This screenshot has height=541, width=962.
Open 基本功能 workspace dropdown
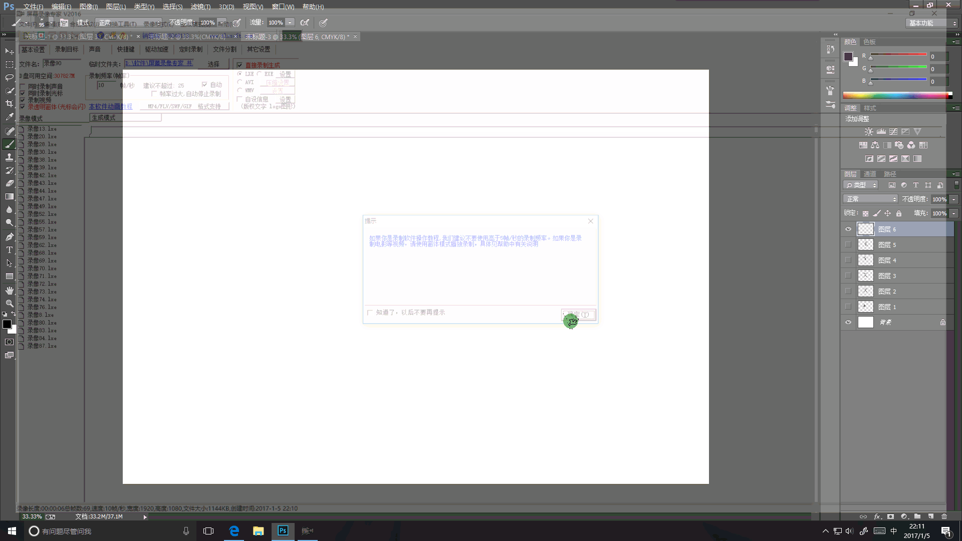pyautogui.click(x=932, y=23)
